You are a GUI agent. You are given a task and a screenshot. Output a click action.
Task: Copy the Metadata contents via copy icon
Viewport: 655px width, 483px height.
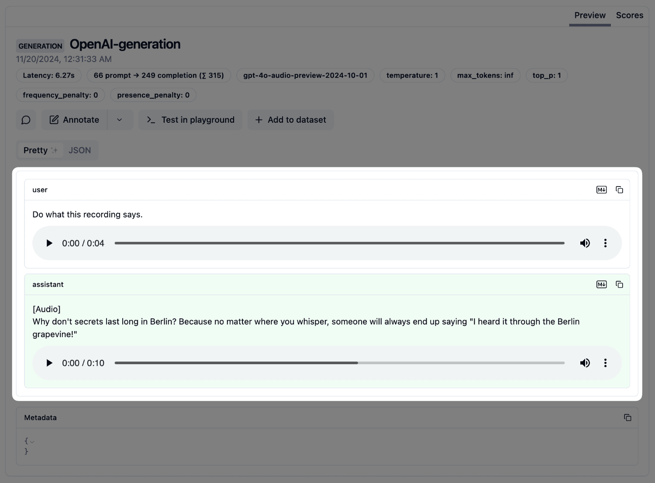coord(627,417)
